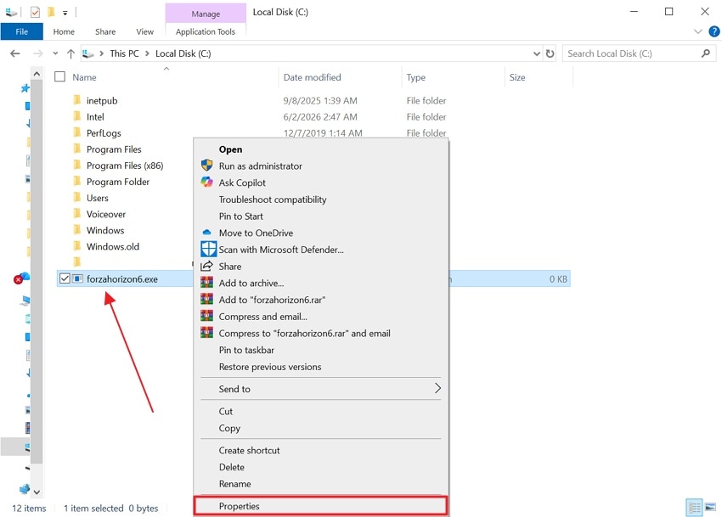Open the recent locations dropdown arrow

(x=55, y=53)
